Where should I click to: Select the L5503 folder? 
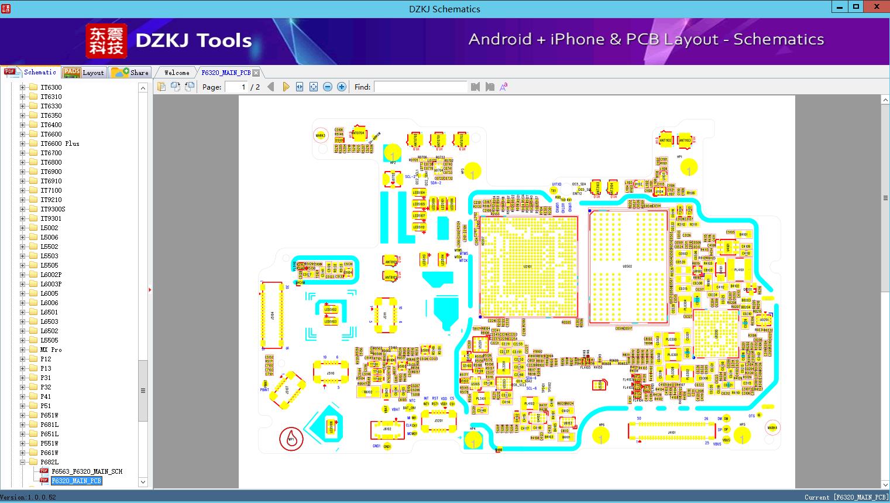(x=49, y=256)
